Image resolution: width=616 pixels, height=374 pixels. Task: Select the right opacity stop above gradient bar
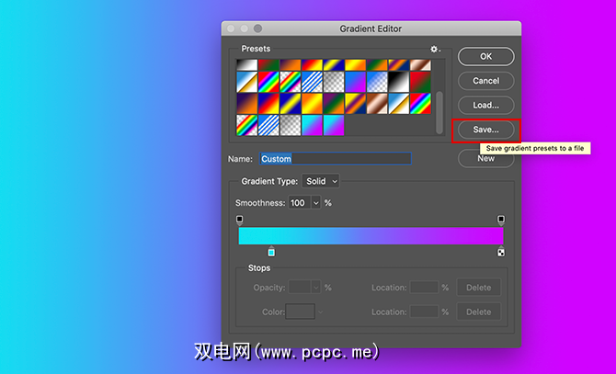pos(501,220)
